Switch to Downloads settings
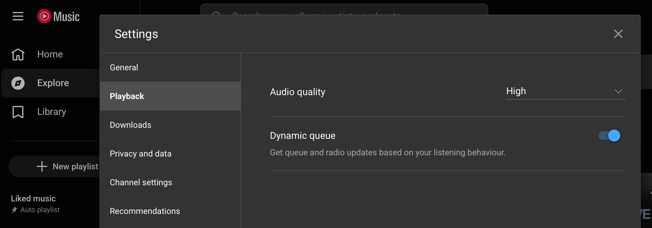 click(x=170, y=125)
